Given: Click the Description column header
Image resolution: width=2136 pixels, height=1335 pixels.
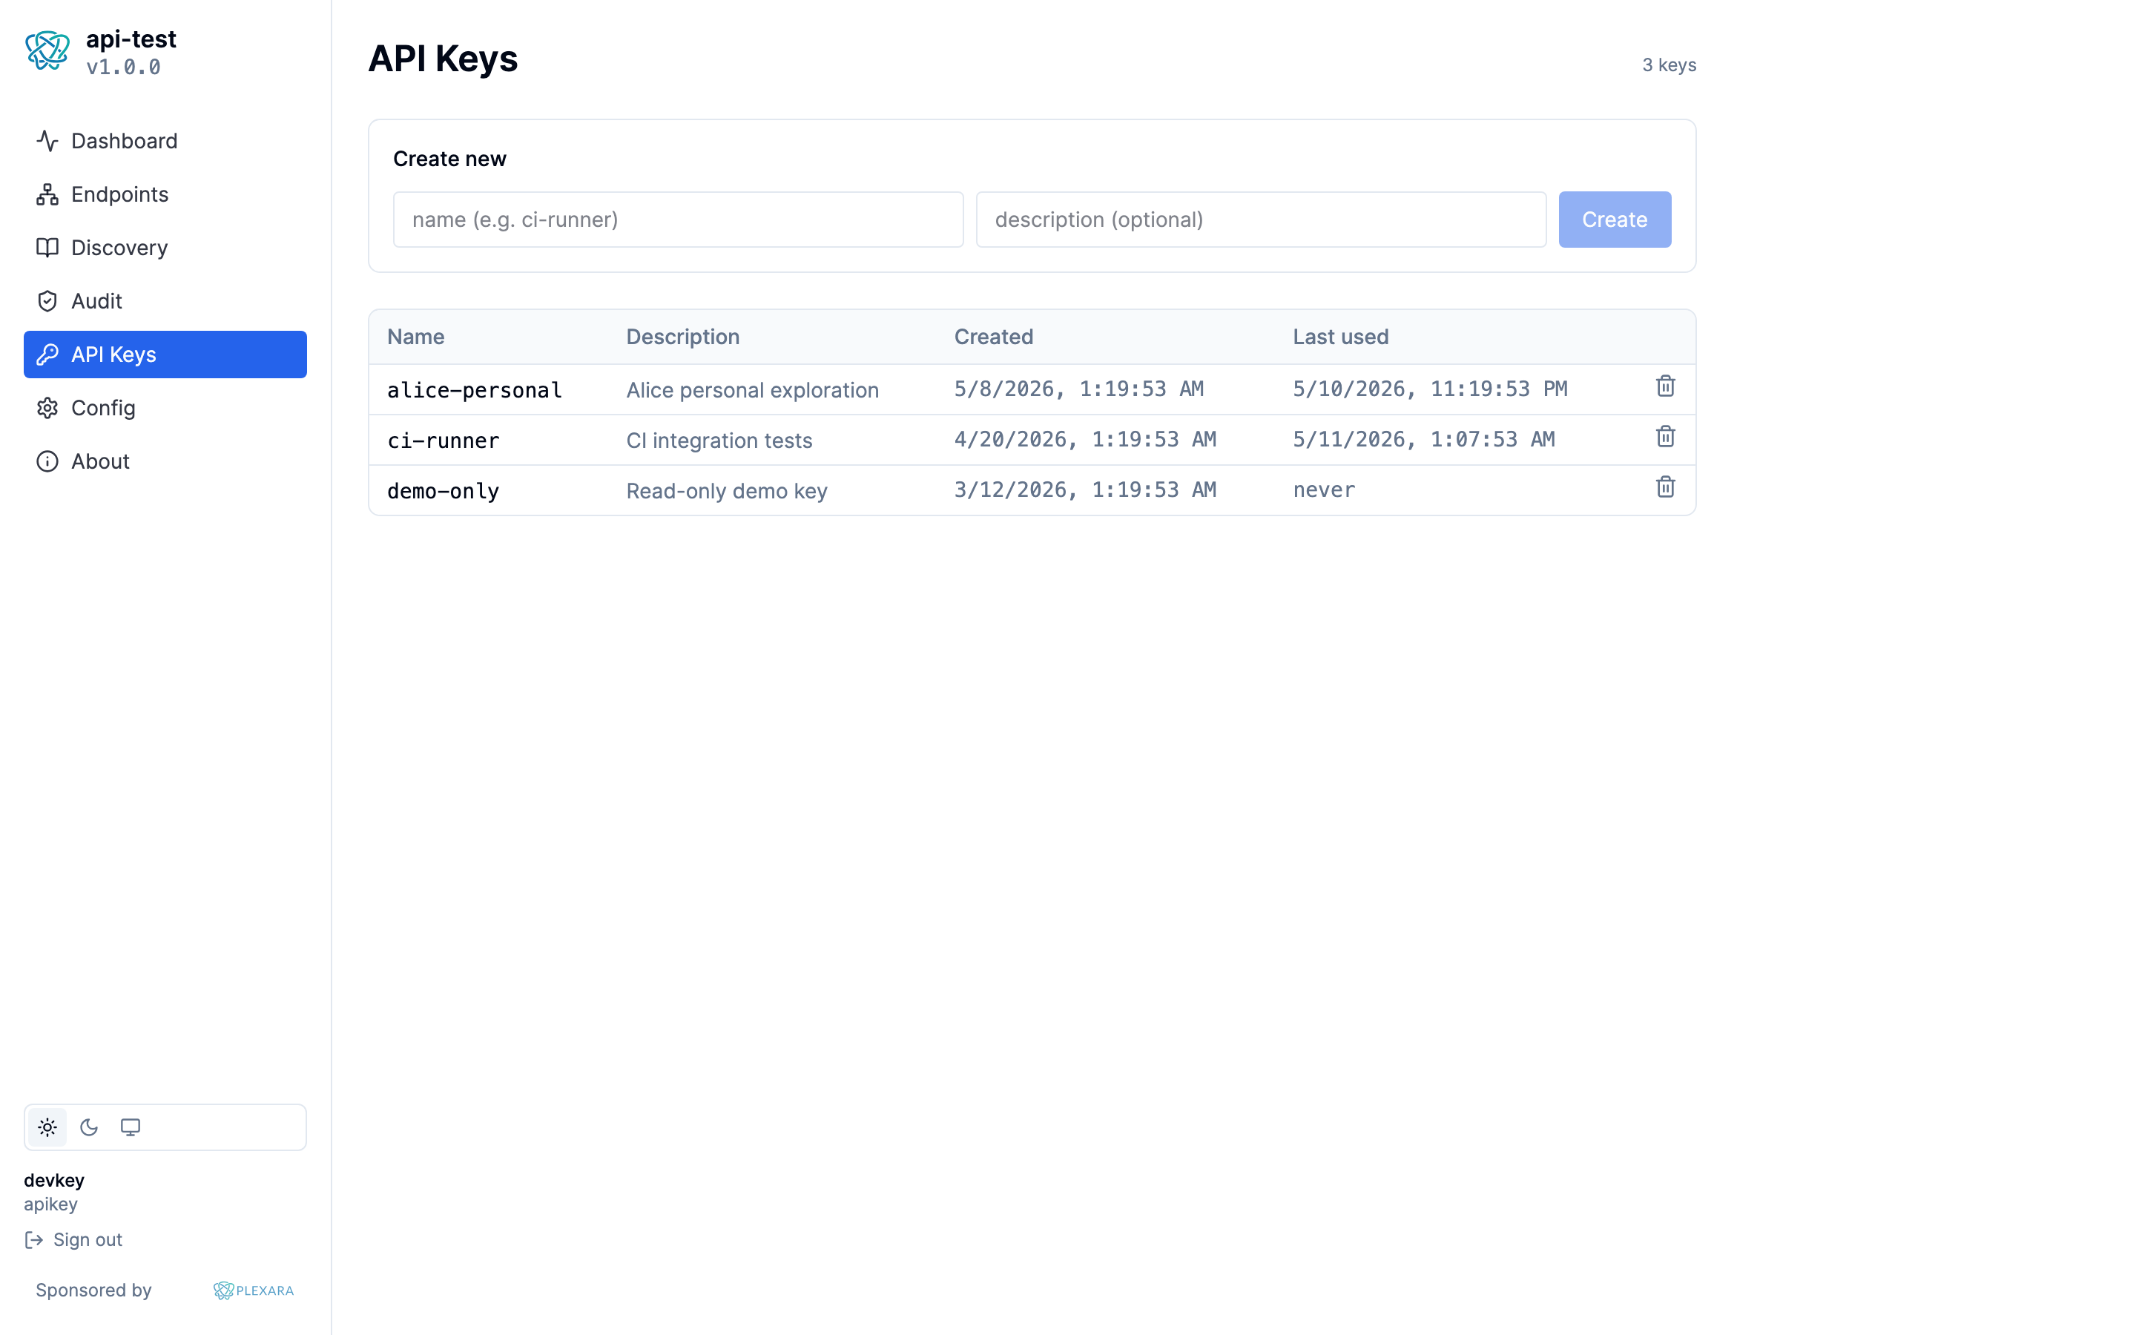Looking at the screenshot, I should (682, 337).
